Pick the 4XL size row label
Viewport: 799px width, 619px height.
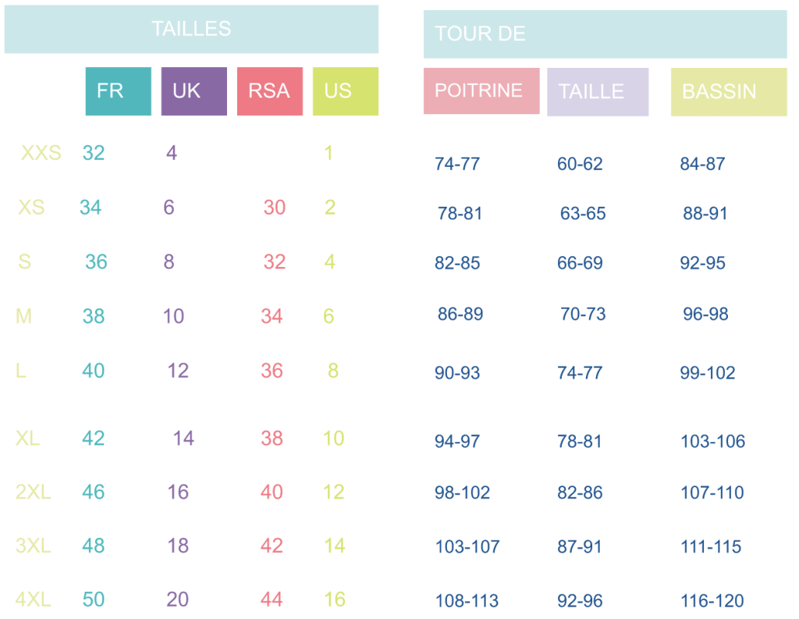[x=34, y=599]
